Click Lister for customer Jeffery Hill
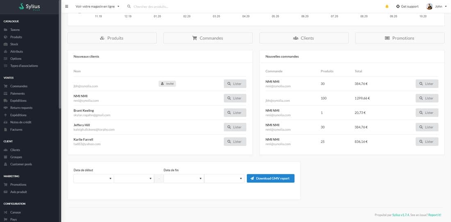The height and width of the screenshot is (222, 451). tap(235, 127)
